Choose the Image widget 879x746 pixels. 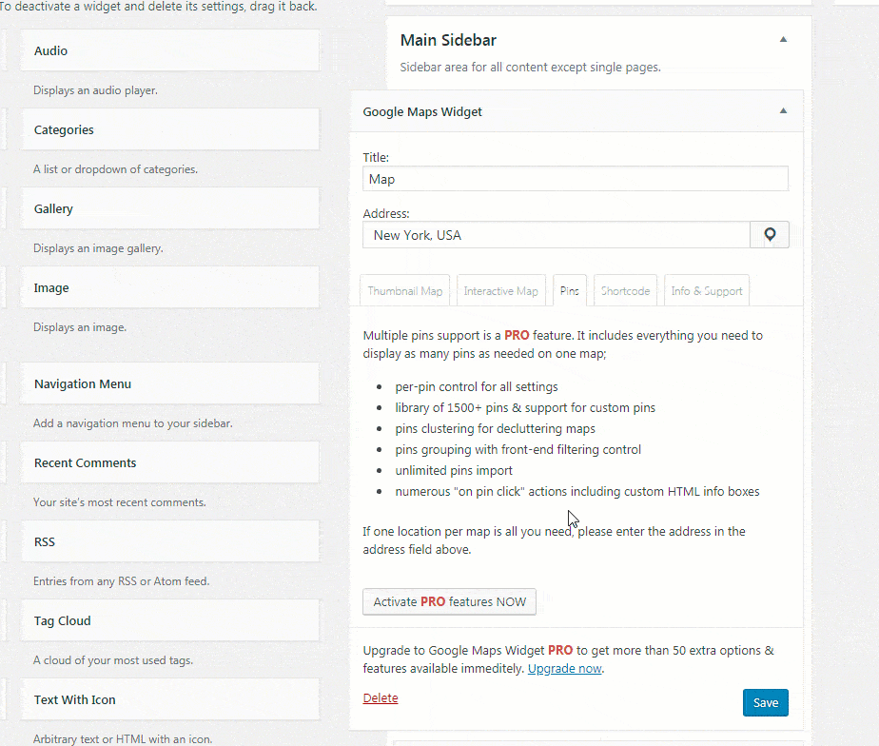point(170,287)
